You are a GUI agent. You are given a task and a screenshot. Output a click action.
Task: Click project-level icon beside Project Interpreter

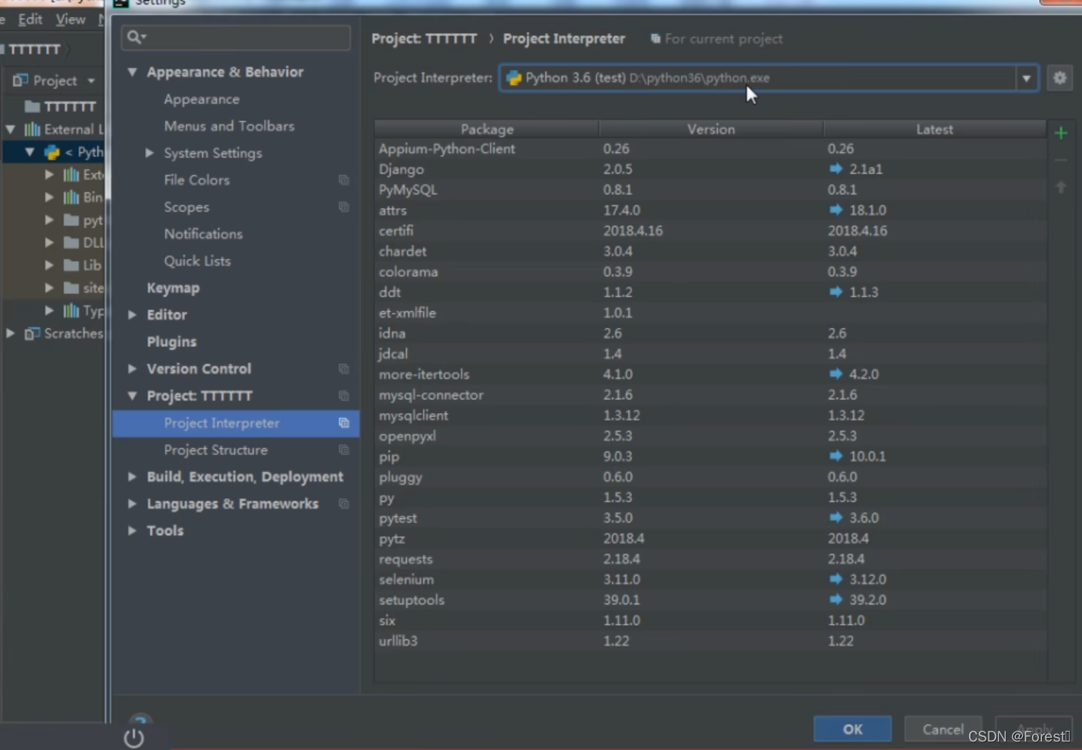pyautogui.click(x=343, y=423)
